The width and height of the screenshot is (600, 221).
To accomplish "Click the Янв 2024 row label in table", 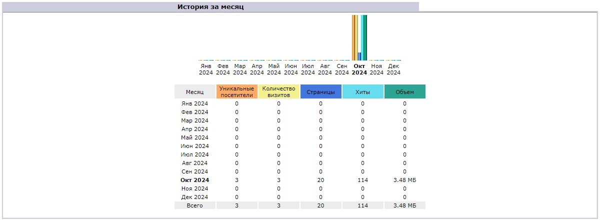I will click(x=195, y=103).
